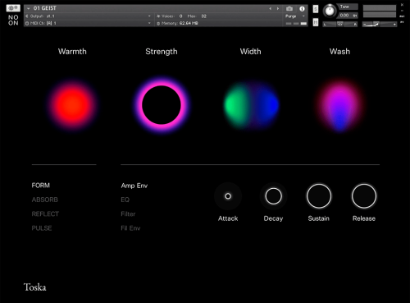Click the red Warmth orb
This screenshot has width=410, height=303.
coord(72,105)
